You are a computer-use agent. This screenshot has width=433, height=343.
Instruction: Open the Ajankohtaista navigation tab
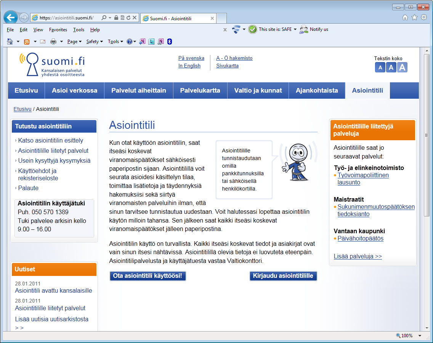(317, 90)
